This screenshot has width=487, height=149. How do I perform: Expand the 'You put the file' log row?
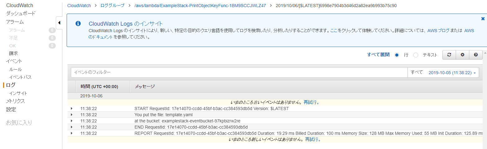pyautogui.click(x=72, y=115)
